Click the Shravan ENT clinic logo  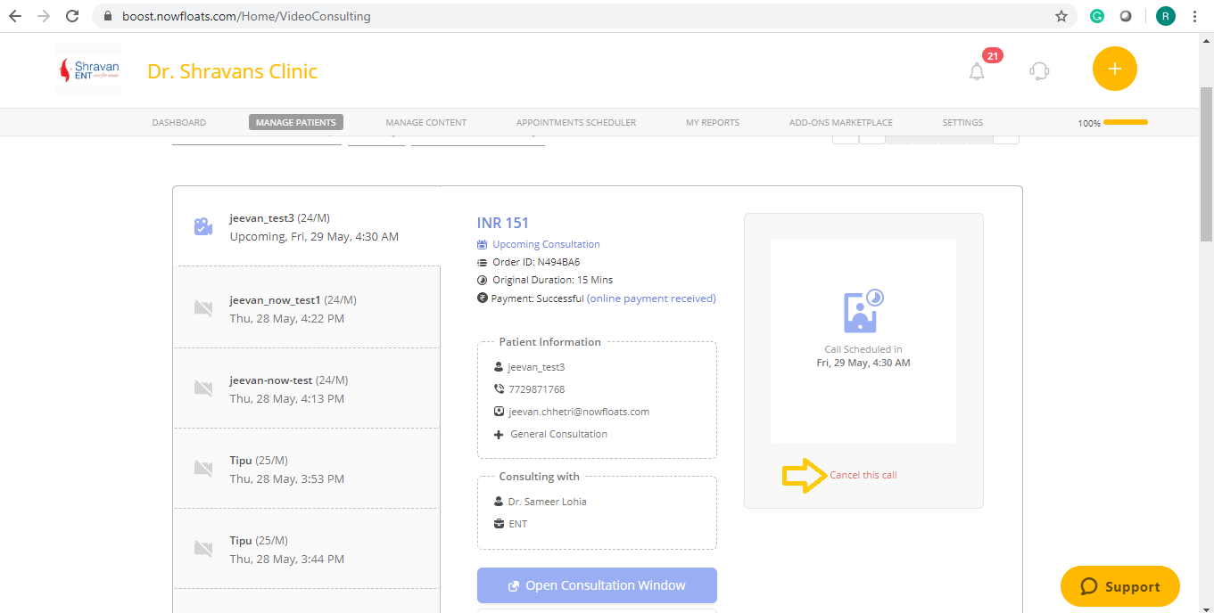pyautogui.click(x=88, y=70)
